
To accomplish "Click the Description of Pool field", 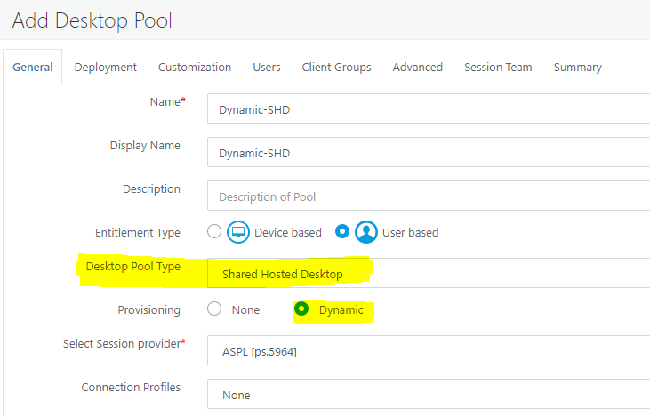I will (429, 196).
